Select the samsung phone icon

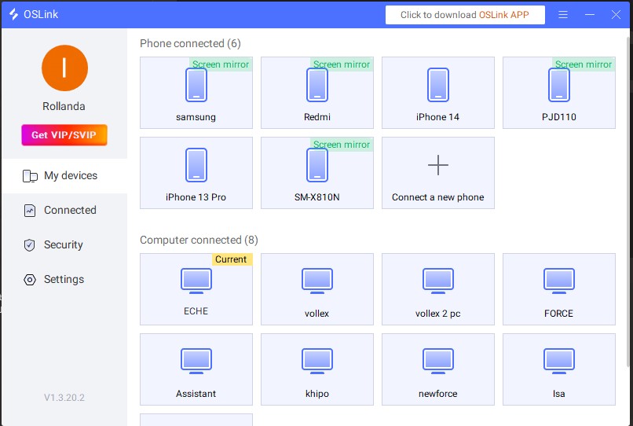(196, 85)
